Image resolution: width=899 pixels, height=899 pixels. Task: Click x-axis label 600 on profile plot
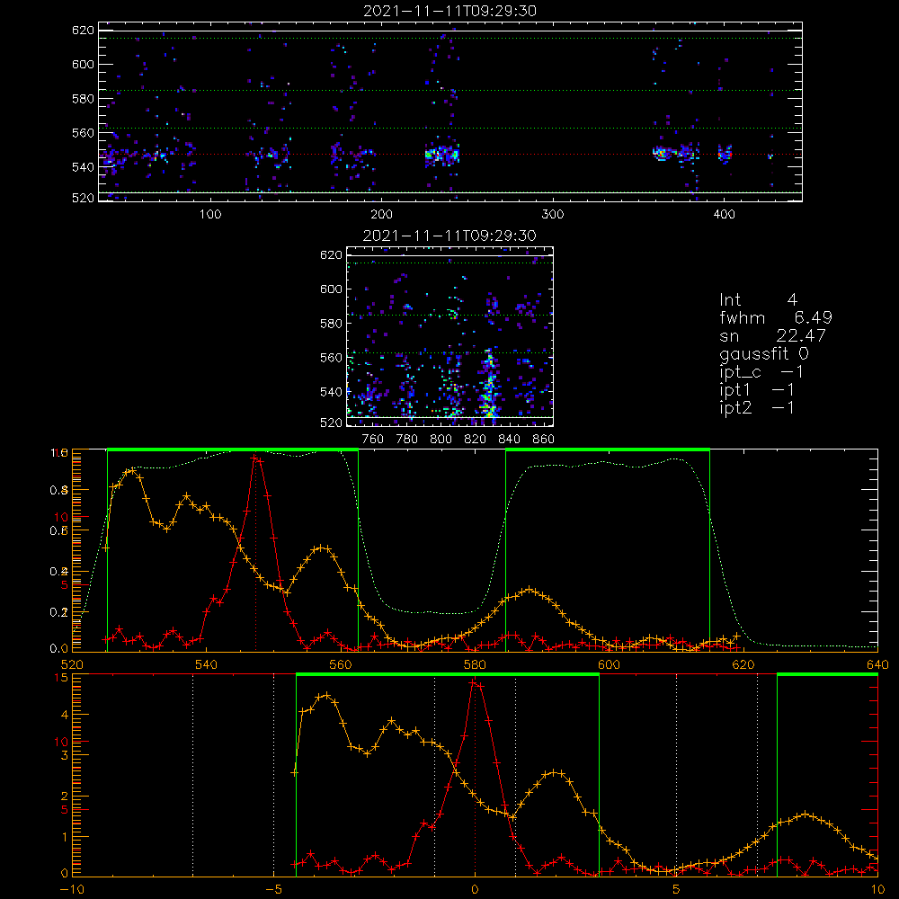pos(609,664)
